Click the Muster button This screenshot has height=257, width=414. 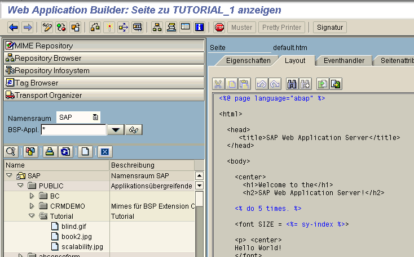241,28
